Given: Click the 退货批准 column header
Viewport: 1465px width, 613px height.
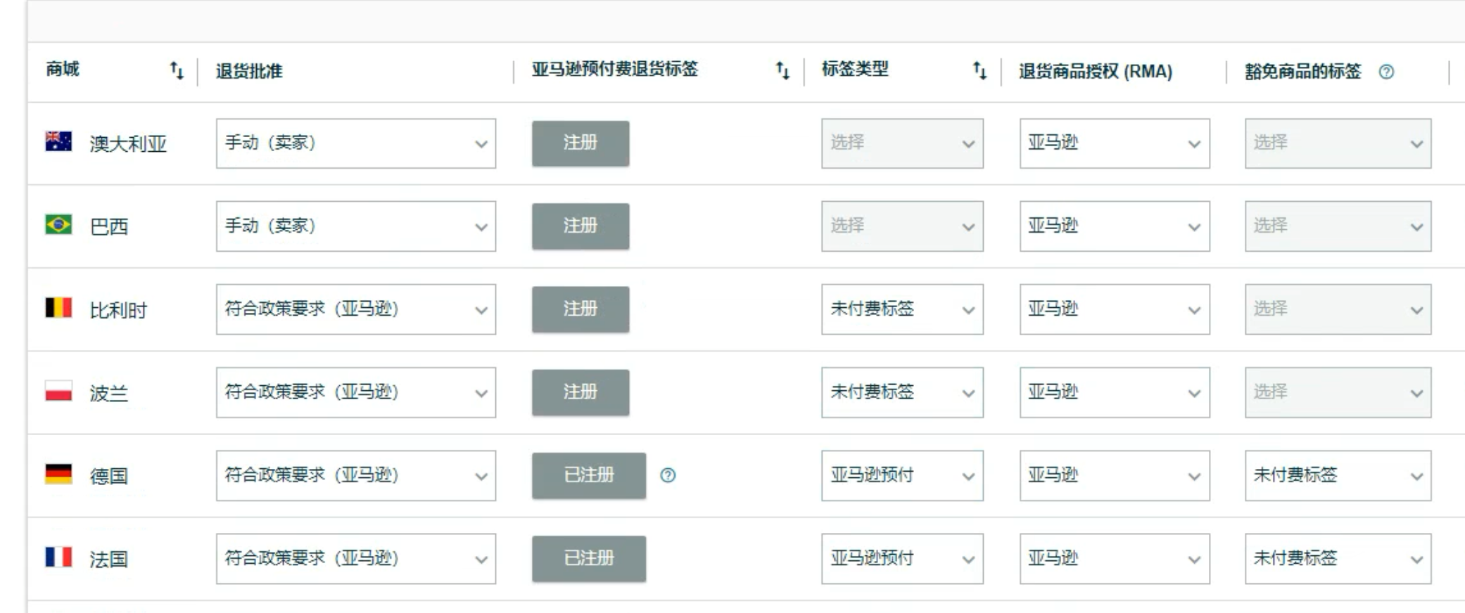Looking at the screenshot, I should pos(249,72).
